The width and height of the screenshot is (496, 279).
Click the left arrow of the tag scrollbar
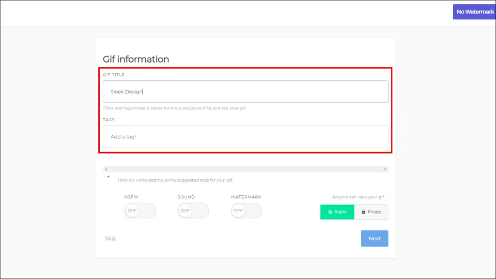pyautogui.click(x=106, y=169)
